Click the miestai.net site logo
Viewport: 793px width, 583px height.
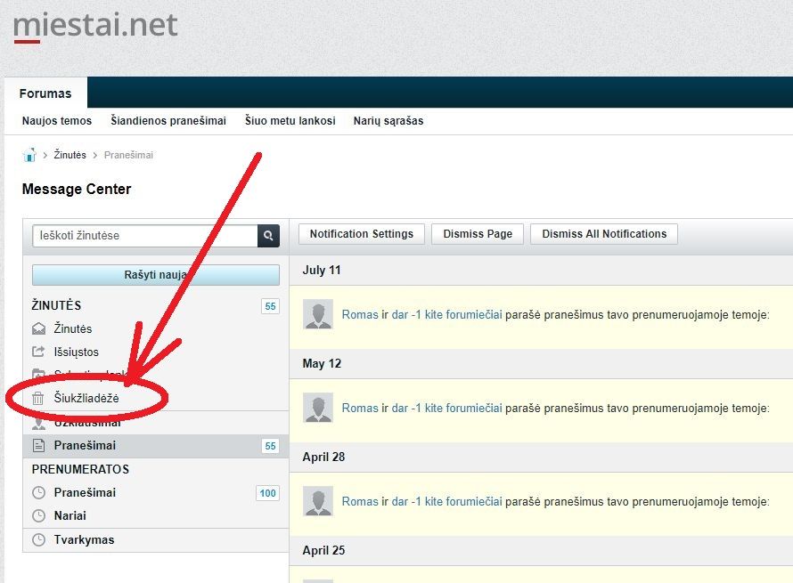(95, 25)
